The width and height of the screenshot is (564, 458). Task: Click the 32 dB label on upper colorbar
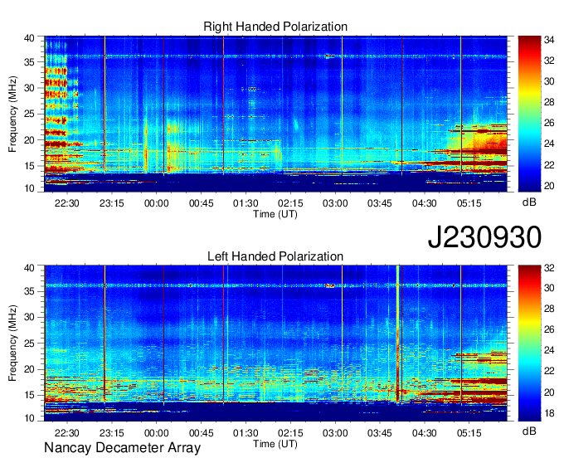tap(549, 61)
